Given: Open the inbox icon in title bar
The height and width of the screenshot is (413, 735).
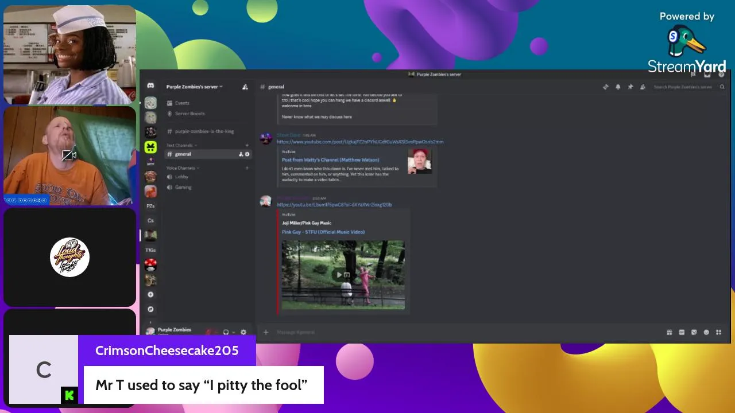Looking at the screenshot, I should (x=707, y=75).
